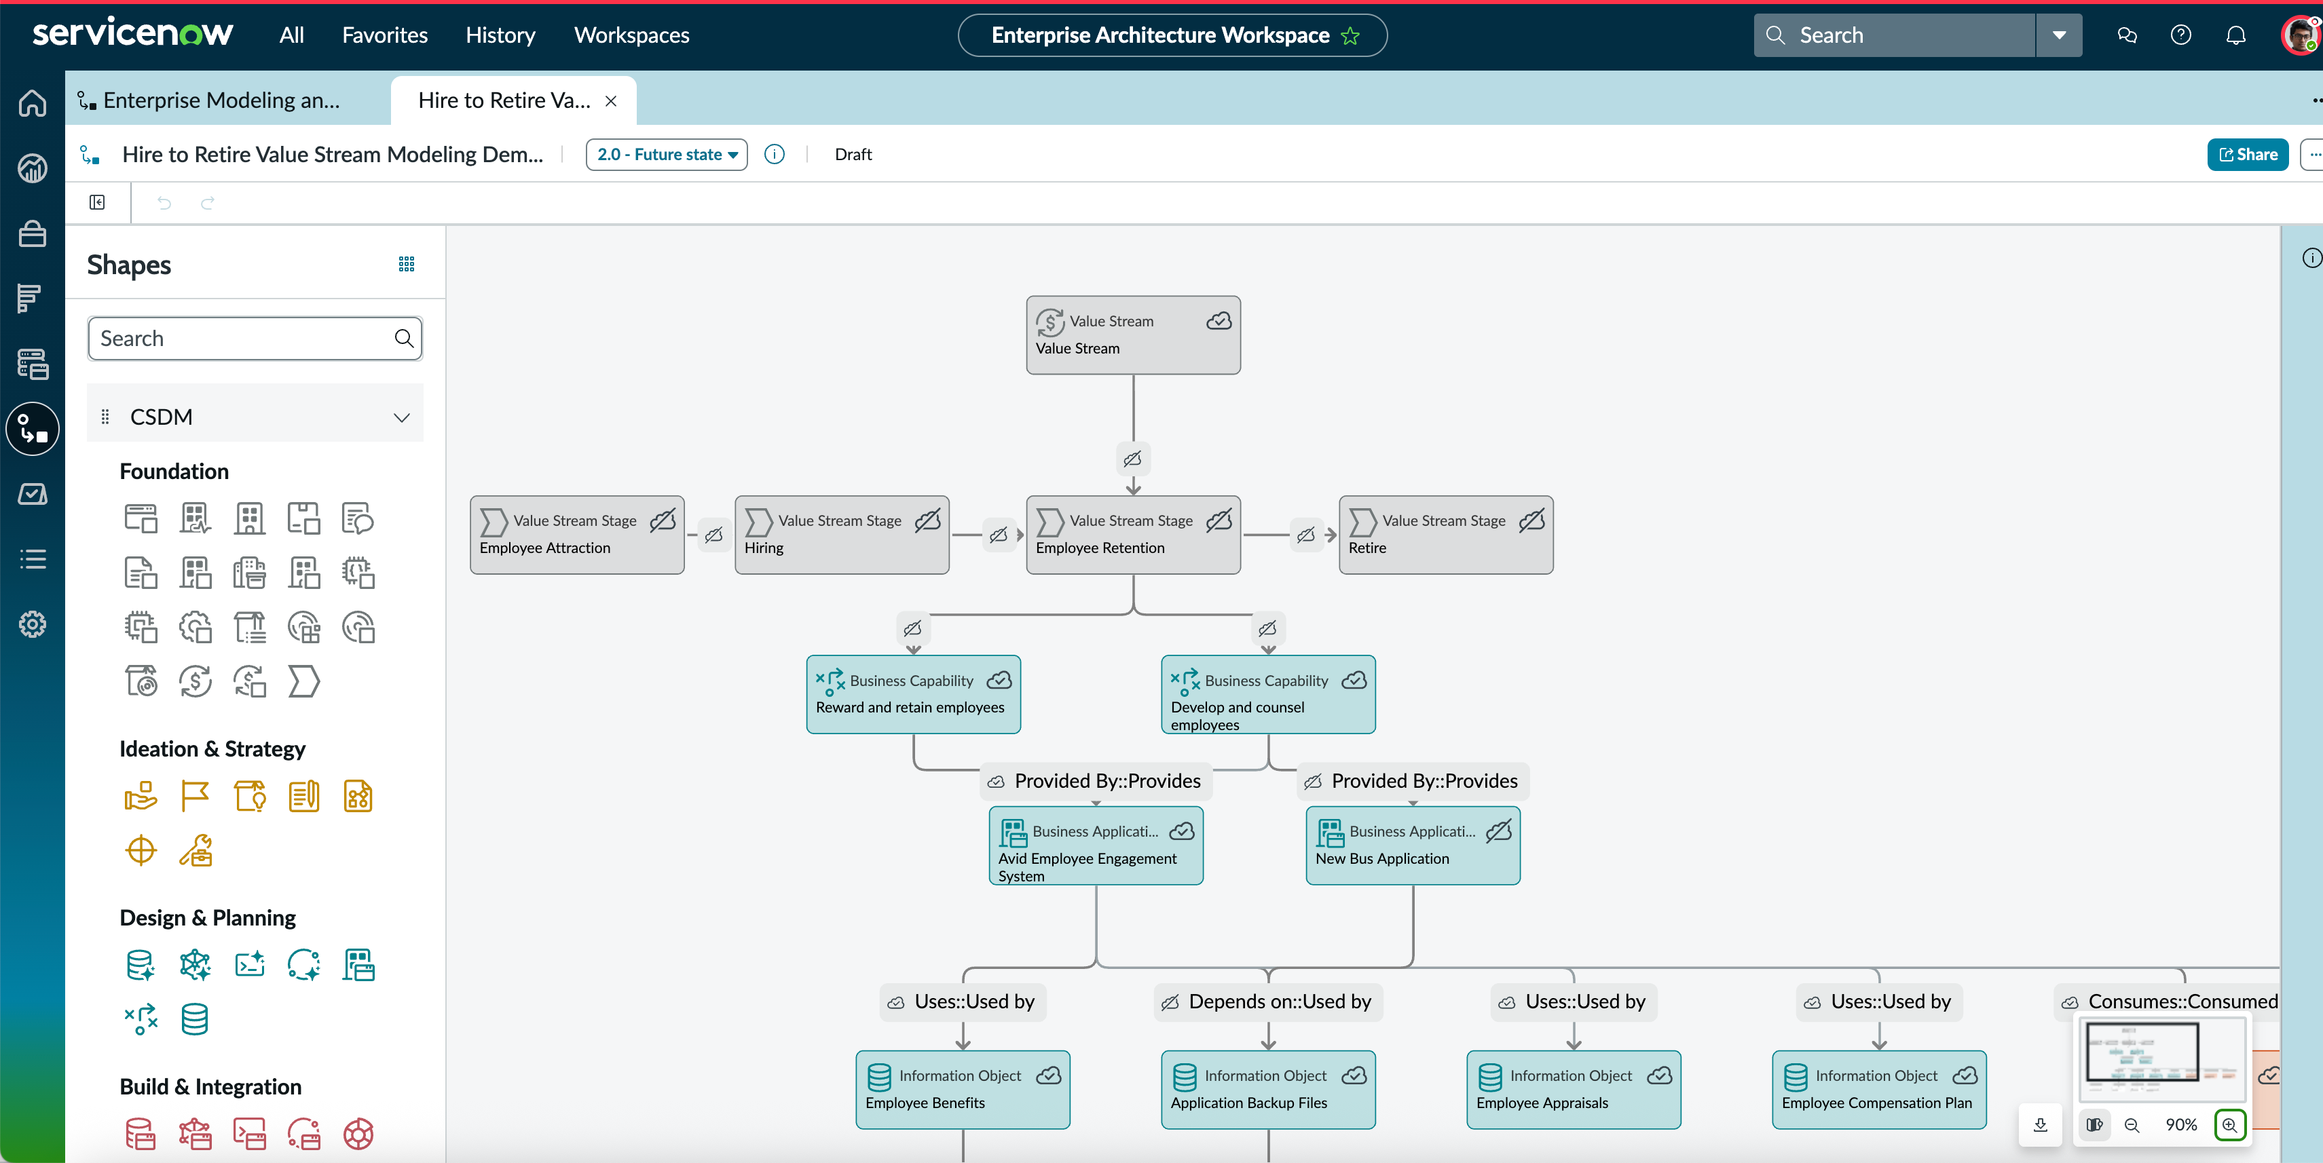Open the user avatar menu
The width and height of the screenshot is (2323, 1163).
pos(2301,35)
